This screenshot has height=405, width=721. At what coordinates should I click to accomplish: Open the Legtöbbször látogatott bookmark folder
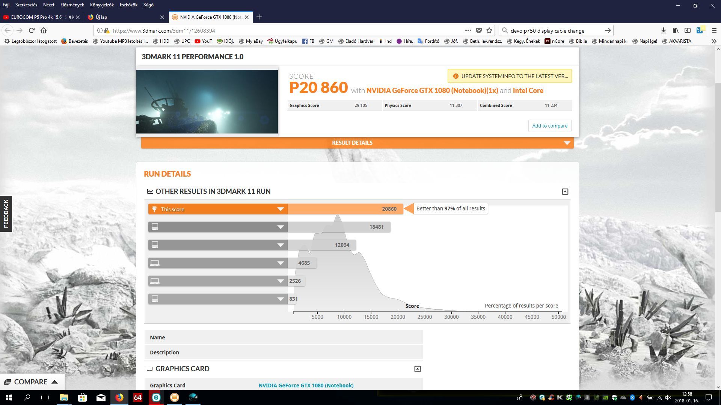pos(30,41)
